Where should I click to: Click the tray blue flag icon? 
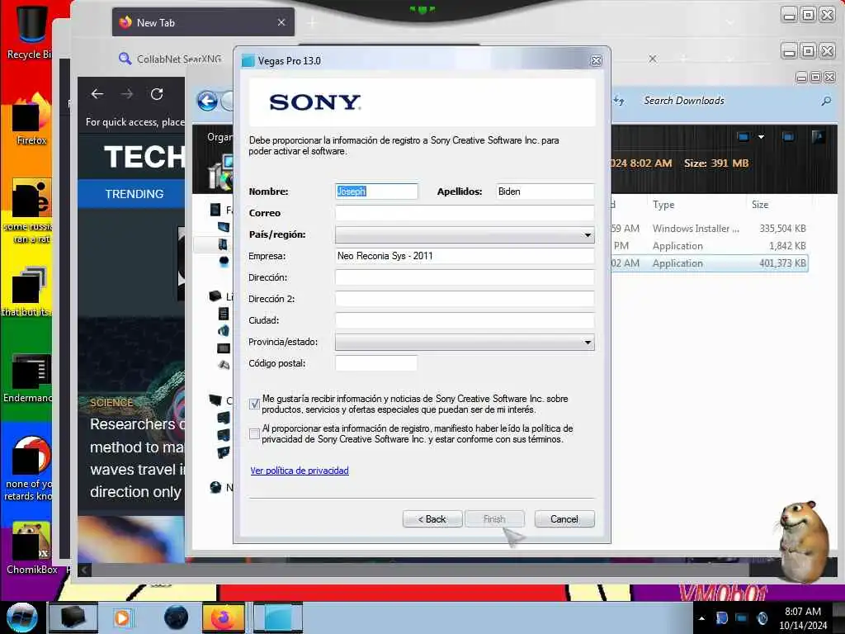[722, 618]
